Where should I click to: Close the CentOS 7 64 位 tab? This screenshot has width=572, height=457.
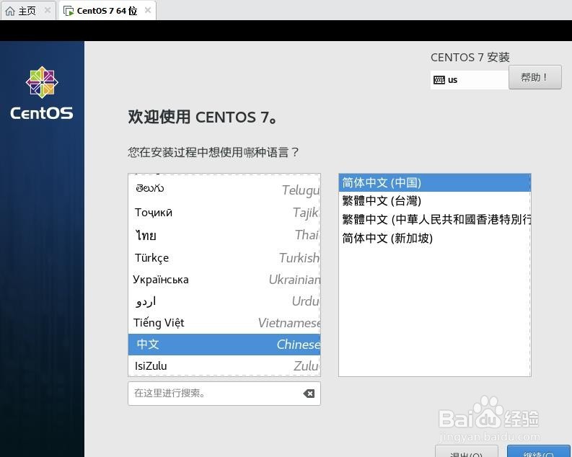[x=148, y=10]
